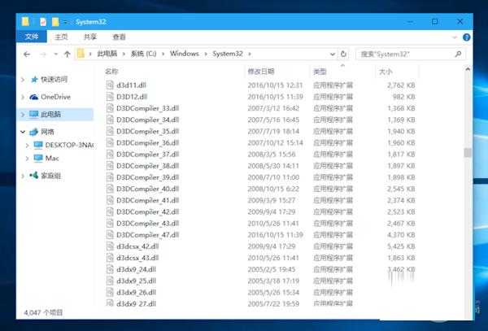The width and height of the screenshot is (488, 331).
Task: Click the vertical scrollbar thumb
Action: click(468, 152)
